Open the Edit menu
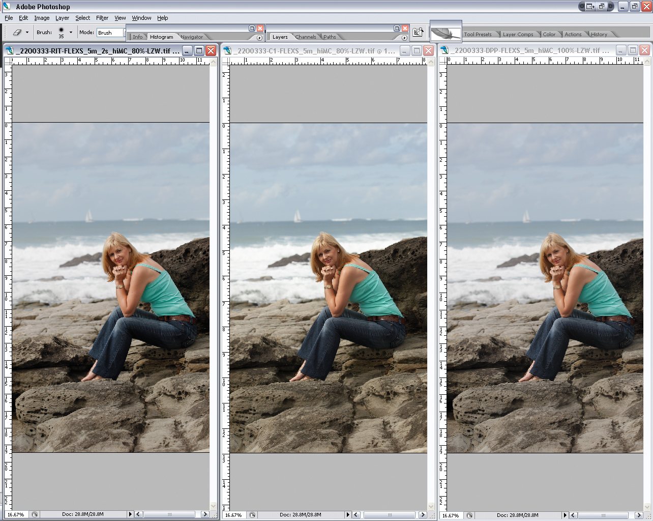Viewport: 653px width, 521px height. (23, 18)
